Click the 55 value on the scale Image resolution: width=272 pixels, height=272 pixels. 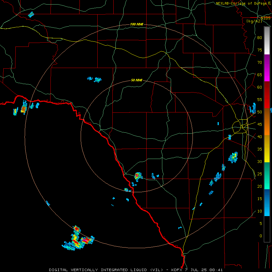[x=260, y=99]
